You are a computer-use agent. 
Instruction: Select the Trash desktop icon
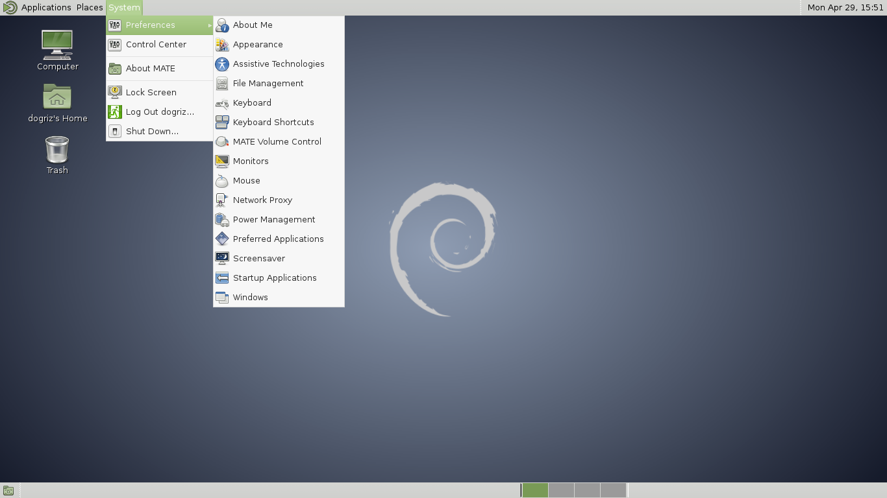tap(57, 149)
